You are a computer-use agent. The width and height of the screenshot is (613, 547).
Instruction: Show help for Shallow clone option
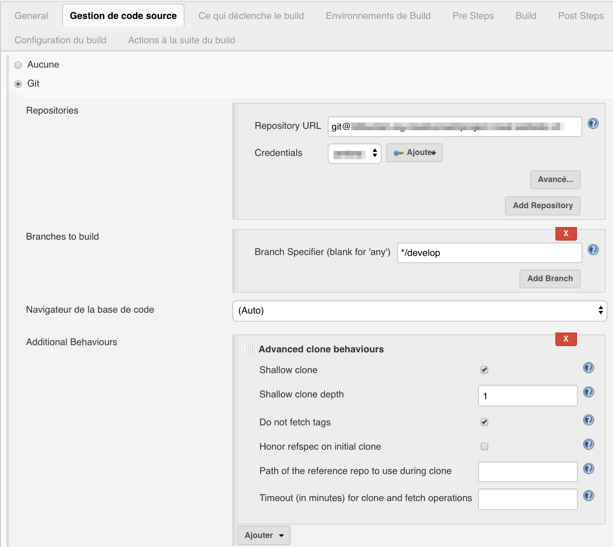(588, 368)
